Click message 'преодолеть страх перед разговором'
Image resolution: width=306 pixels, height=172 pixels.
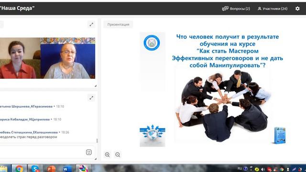(29, 137)
